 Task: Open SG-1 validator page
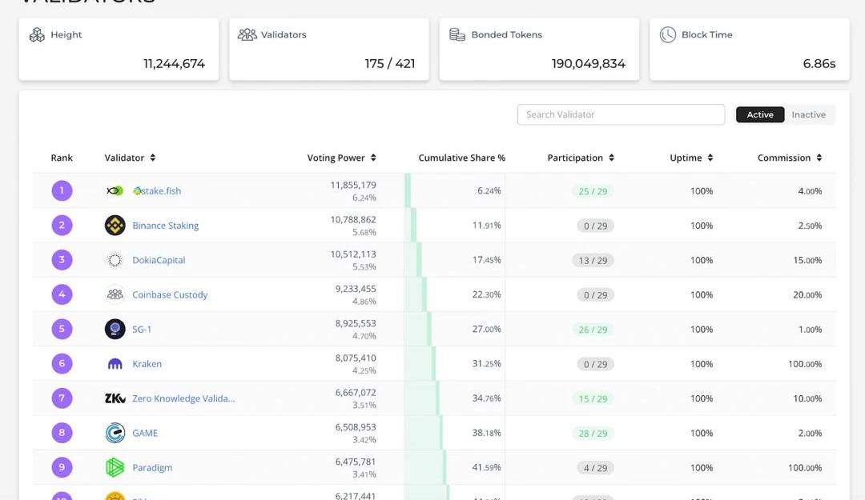(142, 330)
